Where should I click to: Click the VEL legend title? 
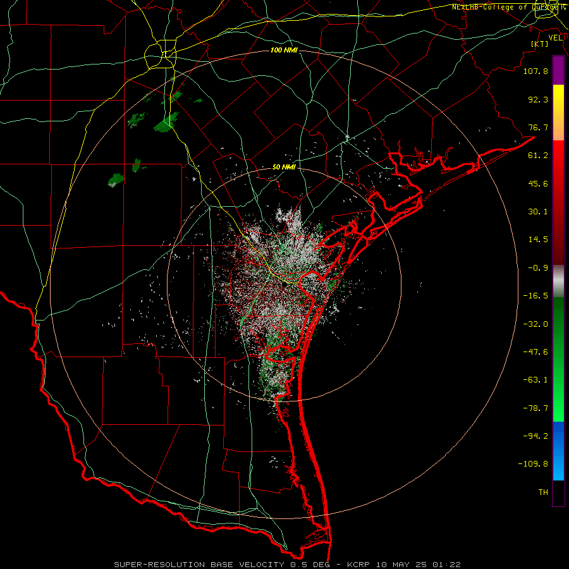coord(555,38)
